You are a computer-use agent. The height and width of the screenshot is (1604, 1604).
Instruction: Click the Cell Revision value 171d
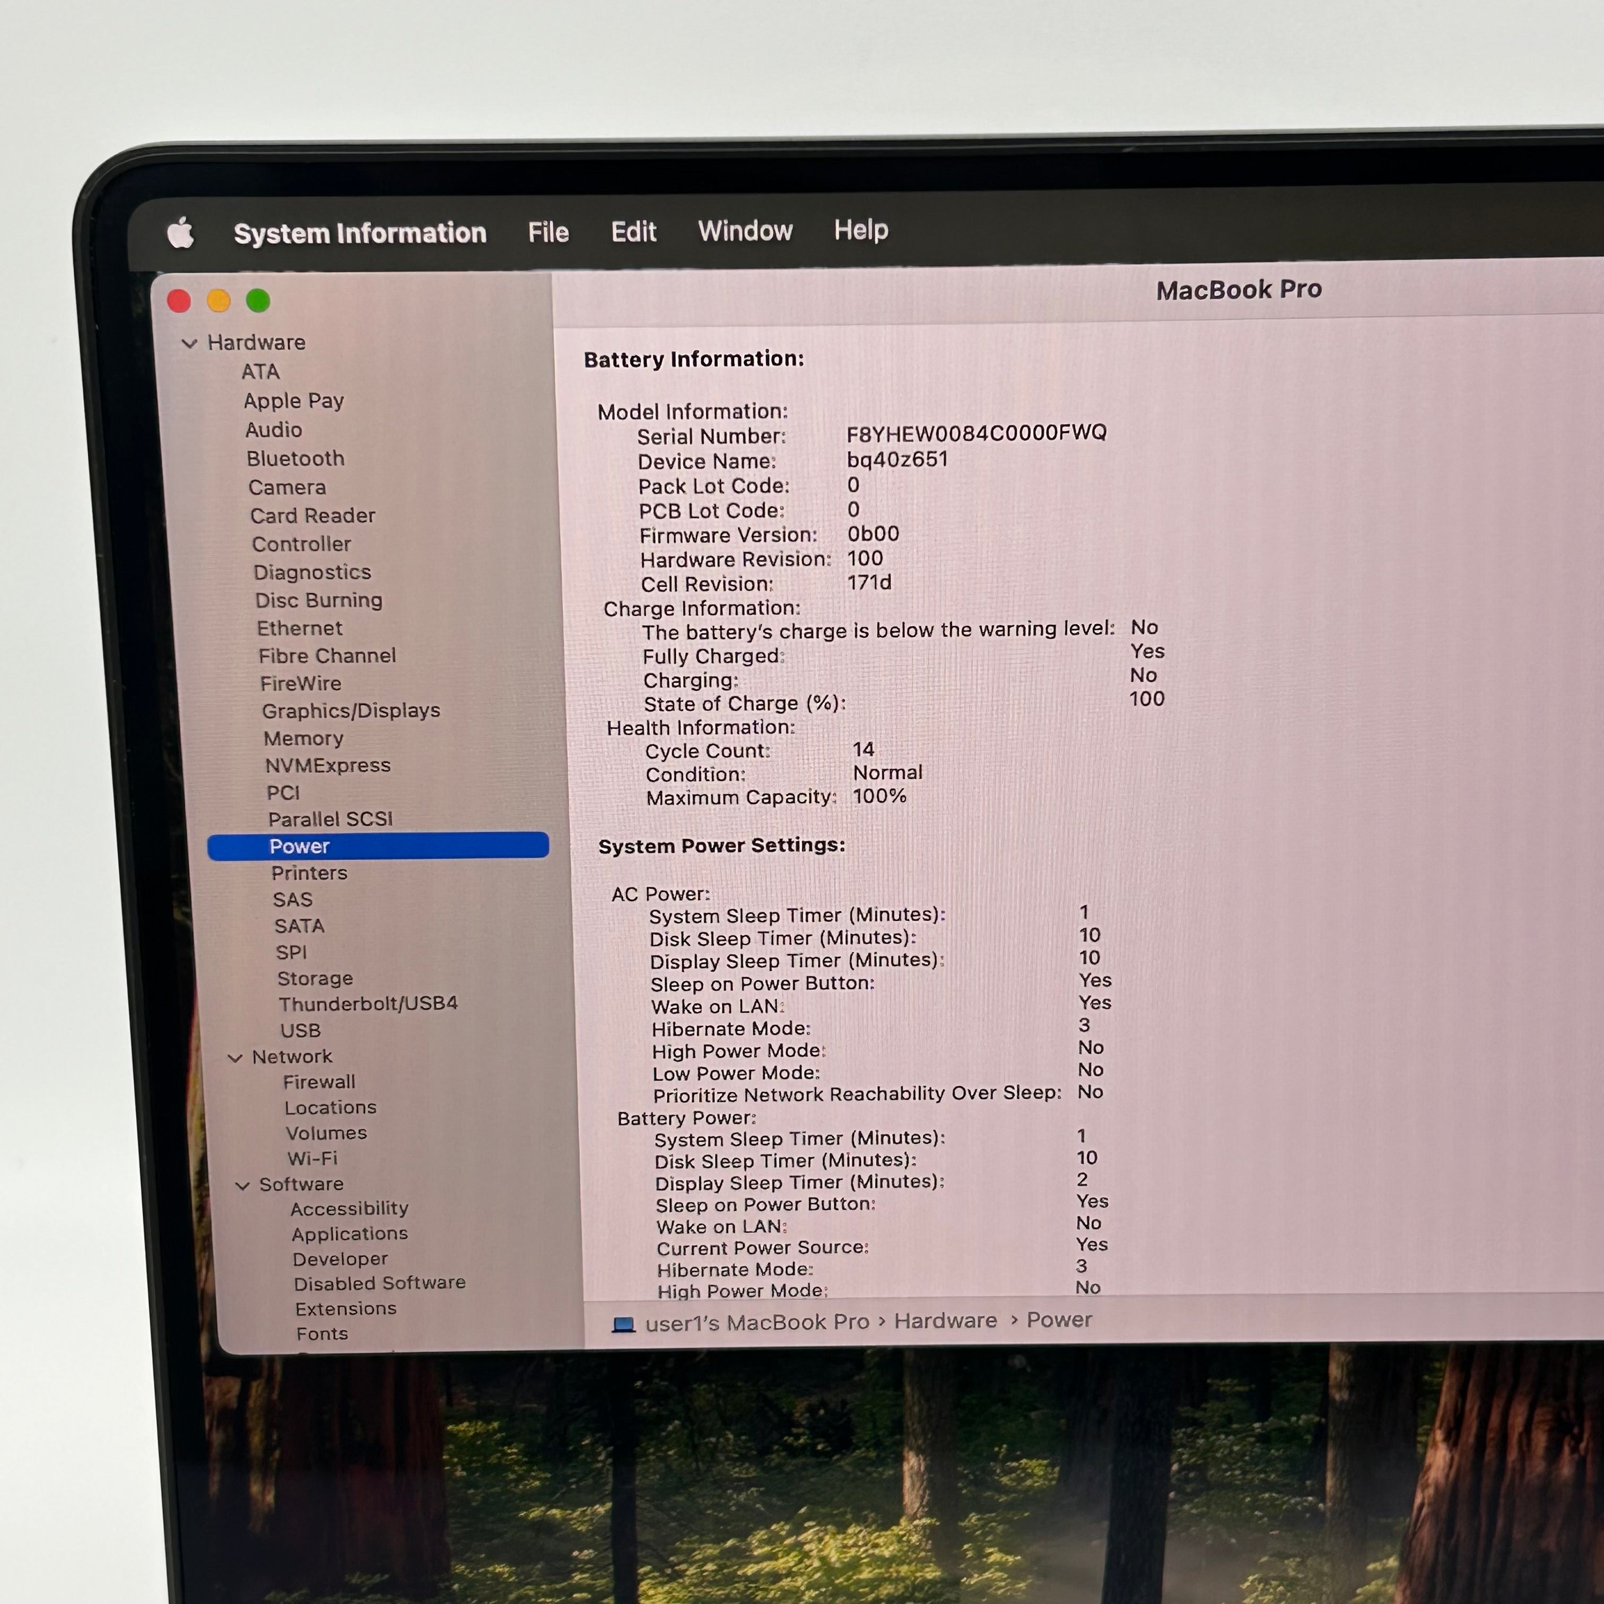click(x=869, y=583)
